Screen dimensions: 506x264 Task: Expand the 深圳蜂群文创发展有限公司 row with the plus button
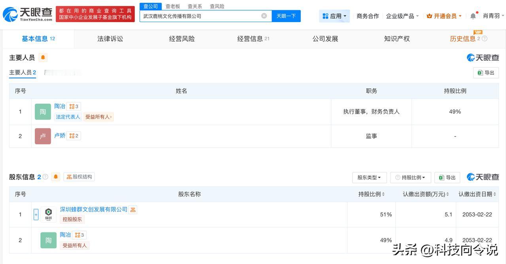(36, 214)
